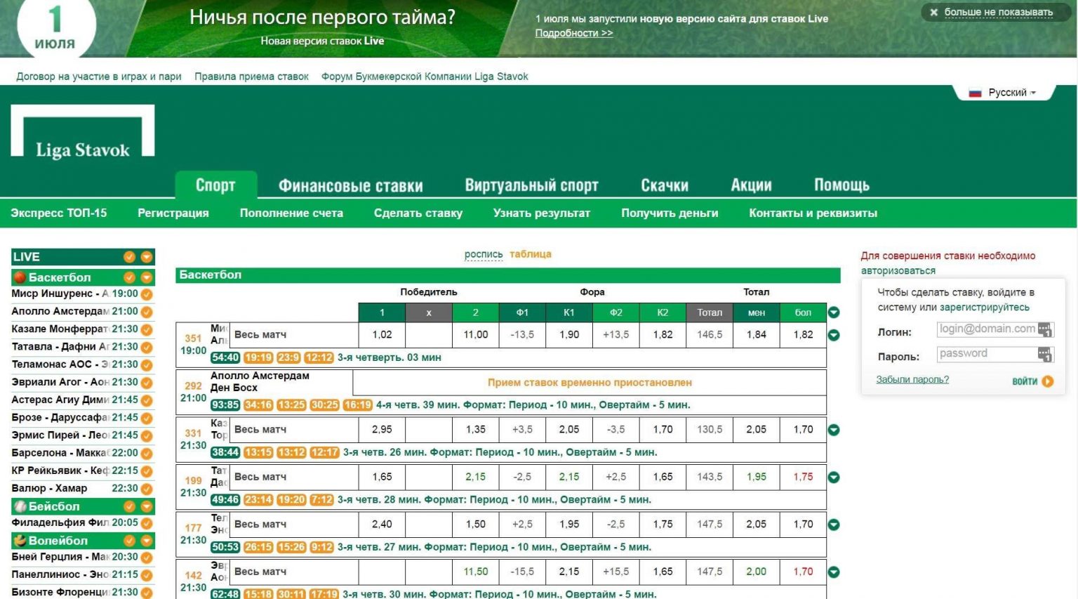Expand all markets arrow in table header

(x=834, y=312)
